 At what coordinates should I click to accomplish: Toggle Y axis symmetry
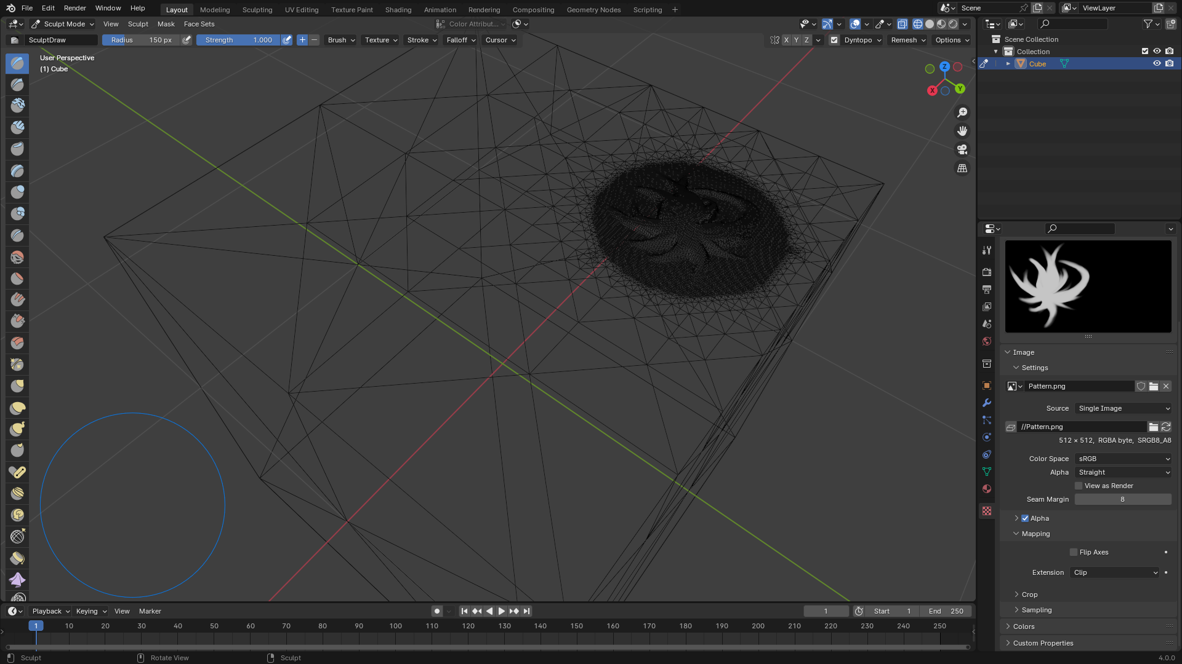[797, 40]
